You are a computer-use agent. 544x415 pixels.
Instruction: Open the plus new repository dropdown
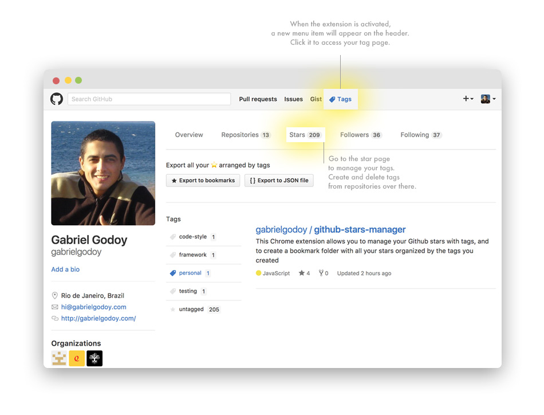pyautogui.click(x=467, y=99)
